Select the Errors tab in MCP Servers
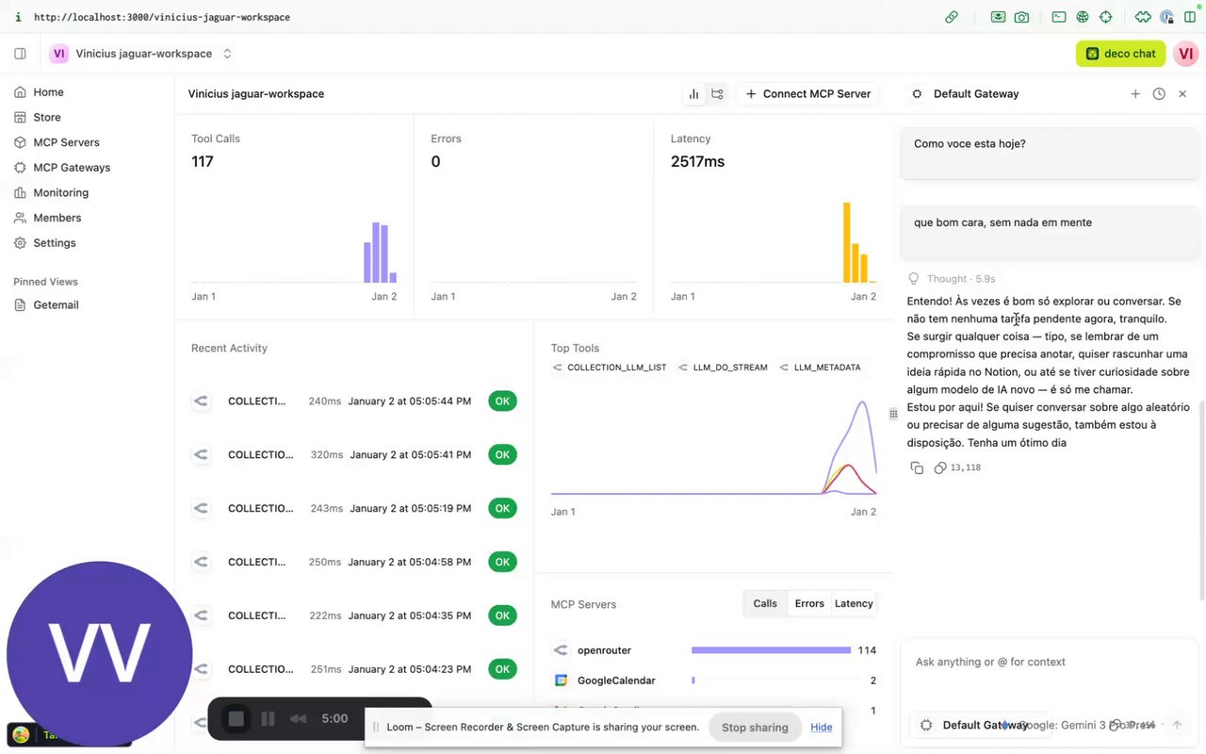This screenshot has height=754, width=1206. point(809,603)
